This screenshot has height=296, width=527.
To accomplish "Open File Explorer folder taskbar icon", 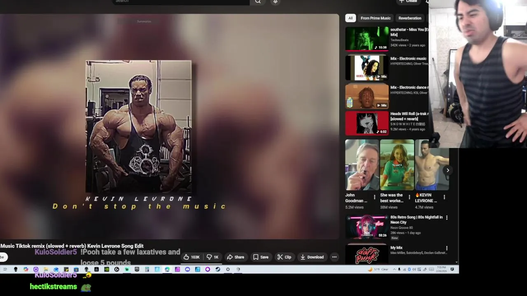I will 46,269.
